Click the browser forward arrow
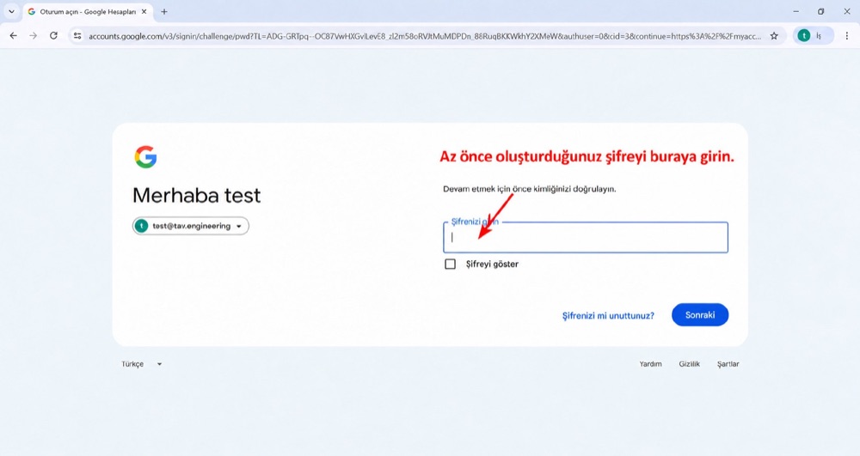This screenshot has height=456, width=860. click(x=34, y=35)
